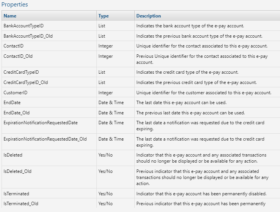Click the IsDeleted property name

click(x=13, y=155)
